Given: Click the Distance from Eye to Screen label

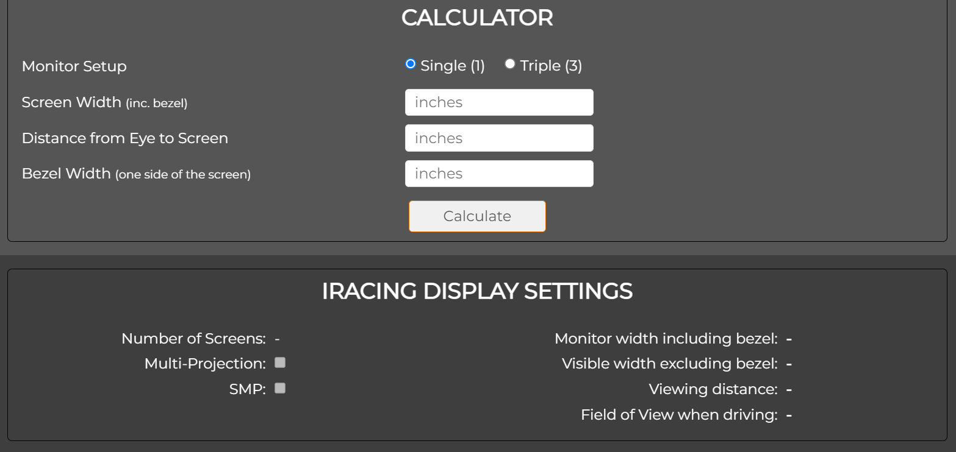Looking at the screenshot, I should (124, 138).
